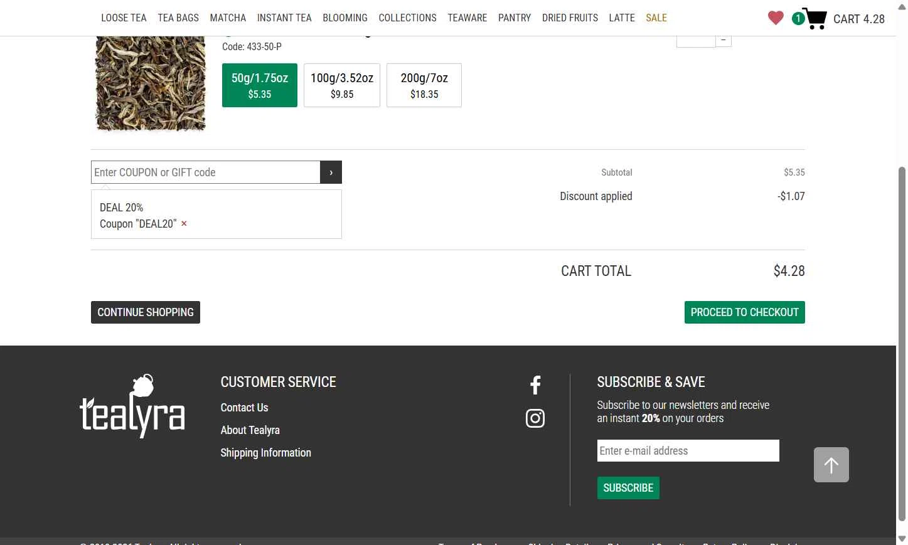Image resolution: width=908 pixels, height=545 pixels.
Task: Click the discount amount -$1.07
Action: click(791, 196)
